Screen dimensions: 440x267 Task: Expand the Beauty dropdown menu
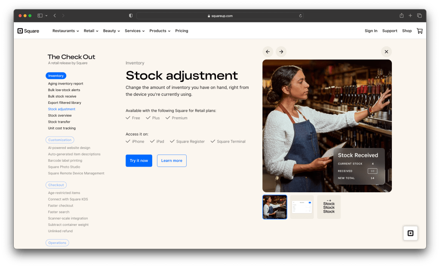tap(112, 31)
